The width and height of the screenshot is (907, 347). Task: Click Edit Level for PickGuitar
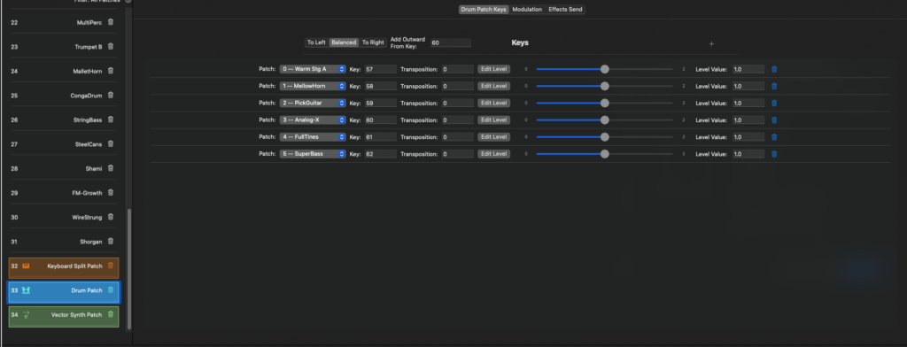click(494, 103)
